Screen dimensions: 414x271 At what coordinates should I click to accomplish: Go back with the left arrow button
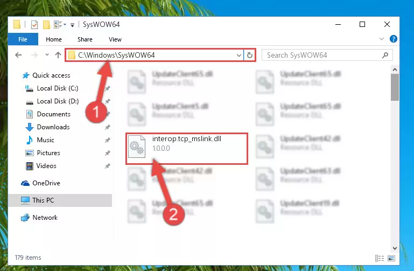pos(18,55)
